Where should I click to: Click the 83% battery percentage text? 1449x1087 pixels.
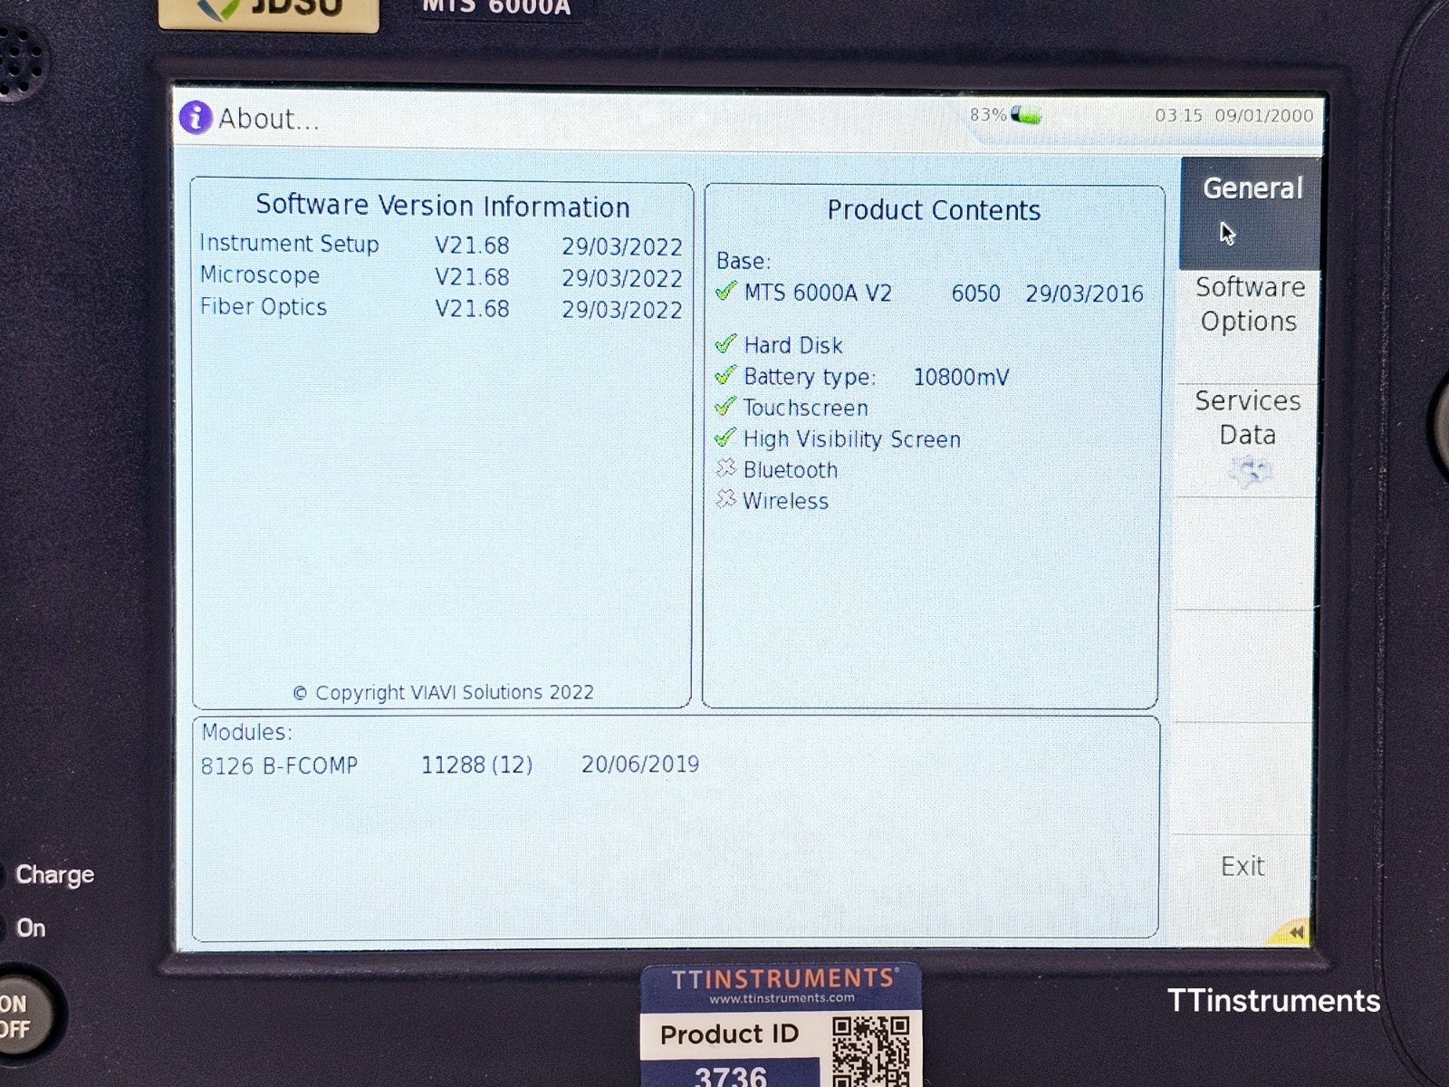click(987, 115)
